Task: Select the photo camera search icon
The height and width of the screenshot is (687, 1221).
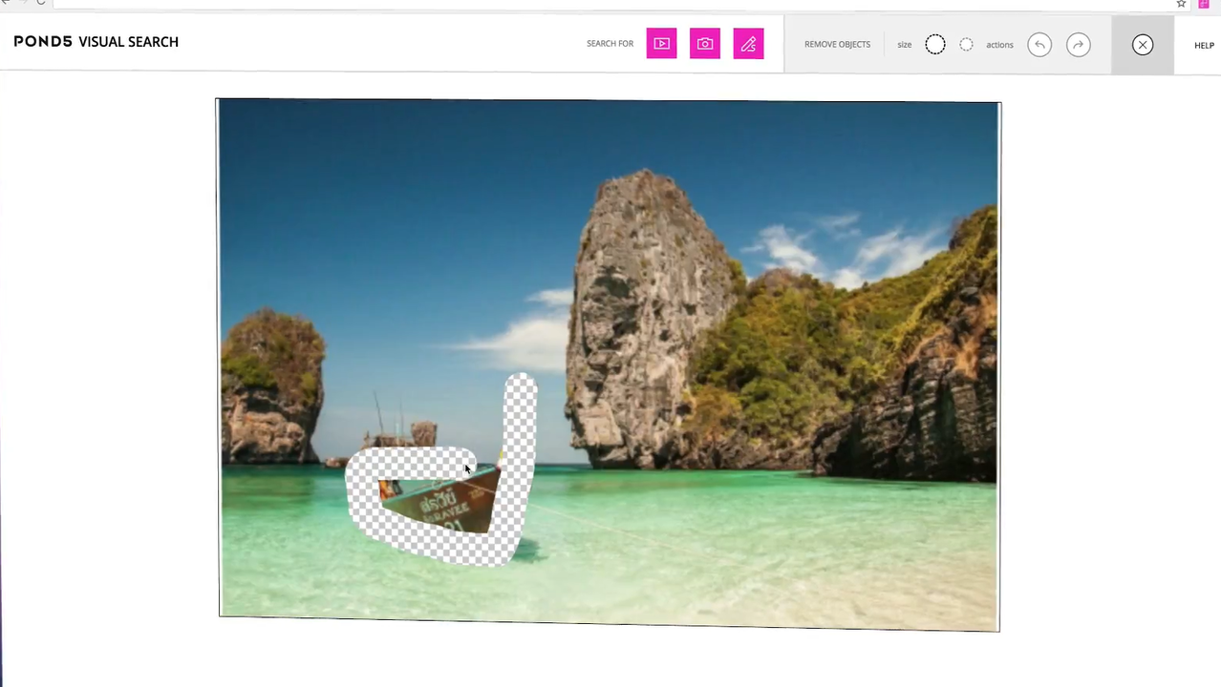Action: pyautogui.click(x=705, y=44)
